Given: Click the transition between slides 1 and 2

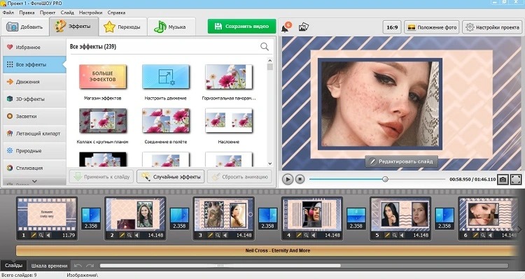Looking at the screenshot, I should point(91,218).
